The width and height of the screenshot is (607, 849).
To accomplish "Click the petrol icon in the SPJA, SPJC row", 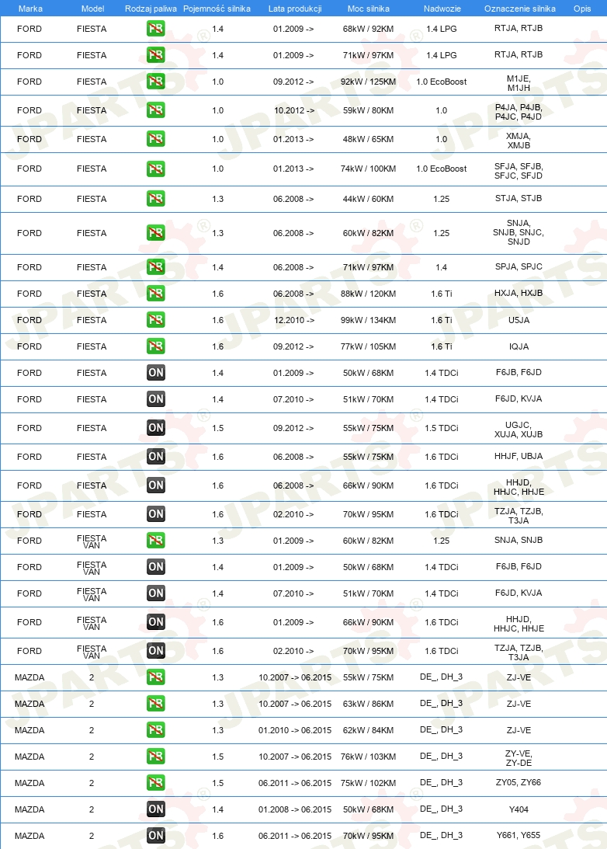I will (156, 267).
